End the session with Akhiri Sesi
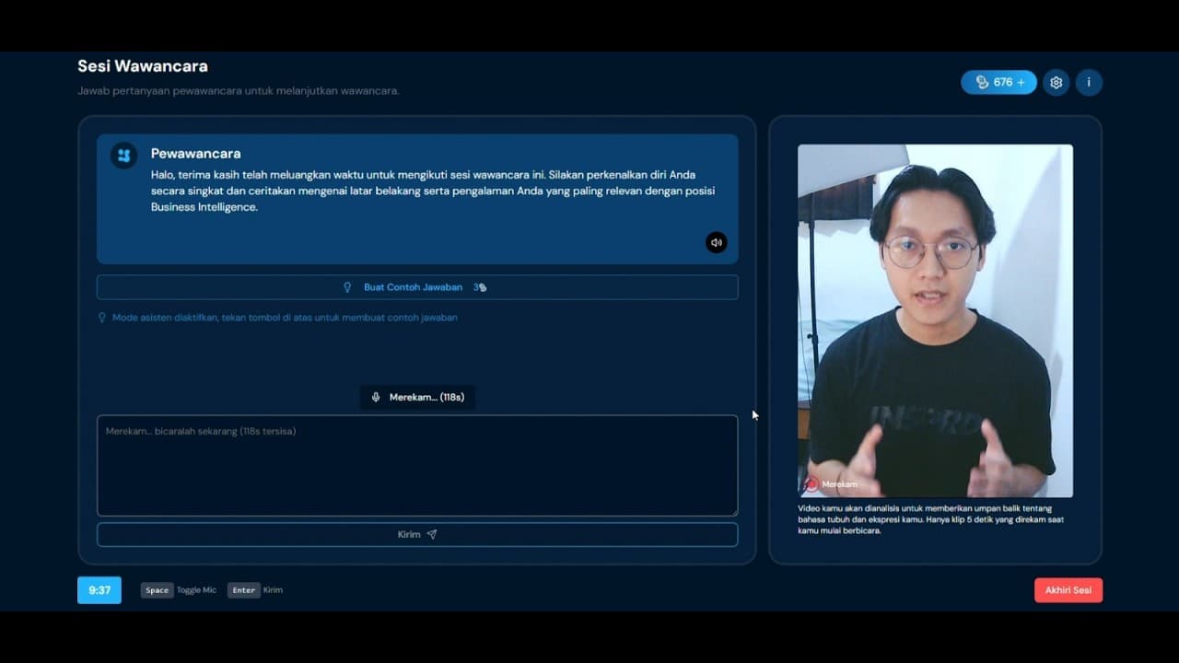The height and width of the screenshot is (663, 1179). (1068, 590)
